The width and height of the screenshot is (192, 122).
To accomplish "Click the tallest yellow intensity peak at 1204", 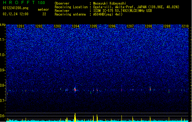I will (75, 117).
